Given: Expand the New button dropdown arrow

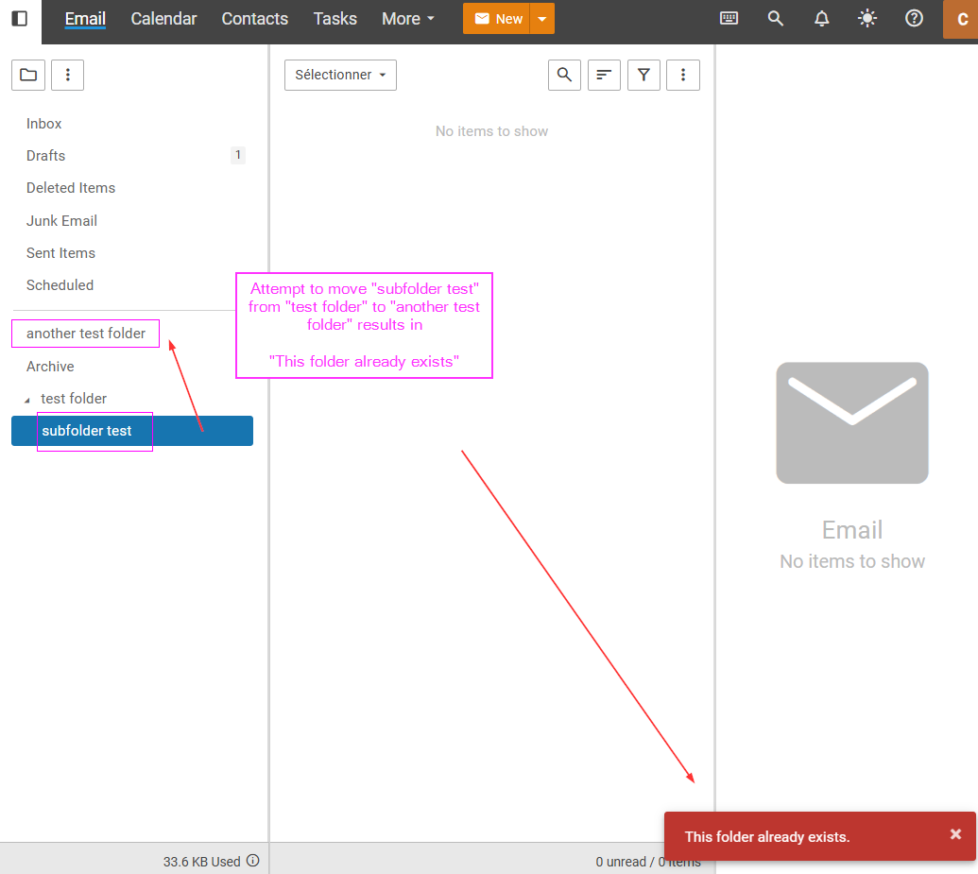Looking at the screenshot, I should (x=542, y=19).
